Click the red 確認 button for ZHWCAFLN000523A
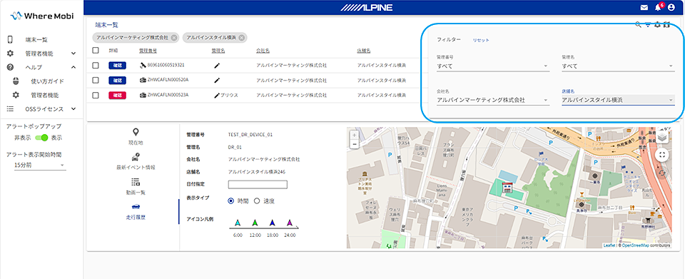 (118, 95)
